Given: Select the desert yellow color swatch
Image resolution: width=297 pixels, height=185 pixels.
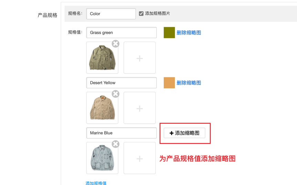Looking at the screenshot, I should tap(169, 83).
